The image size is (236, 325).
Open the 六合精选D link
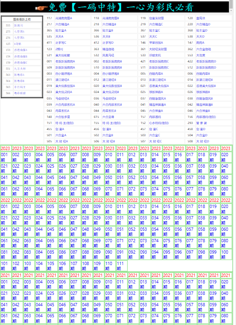click(x=203, y=24)
